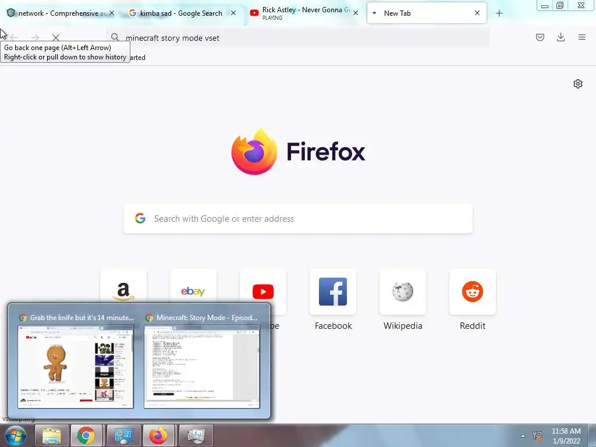Click the magnifier icon in the address bar
Screen dimensions: 596x447
tap(115, 37)
